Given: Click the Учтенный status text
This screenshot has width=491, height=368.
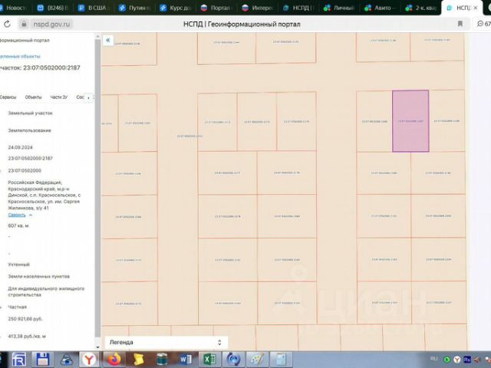Looking at the screenshot, I should click(18, 264).
